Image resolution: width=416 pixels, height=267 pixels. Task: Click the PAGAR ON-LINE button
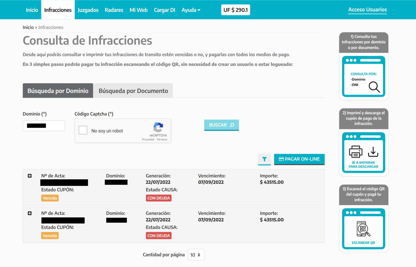[x=299, y=159]
